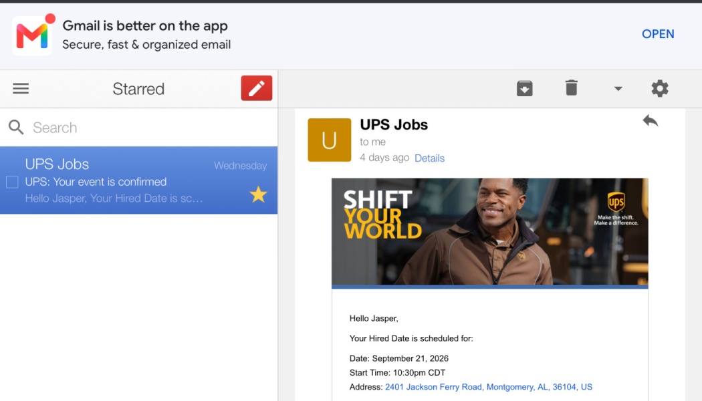The image size is (702, 401).
Task: Click 'Gmail is better on the app' banner text
Action: point(145,26)
